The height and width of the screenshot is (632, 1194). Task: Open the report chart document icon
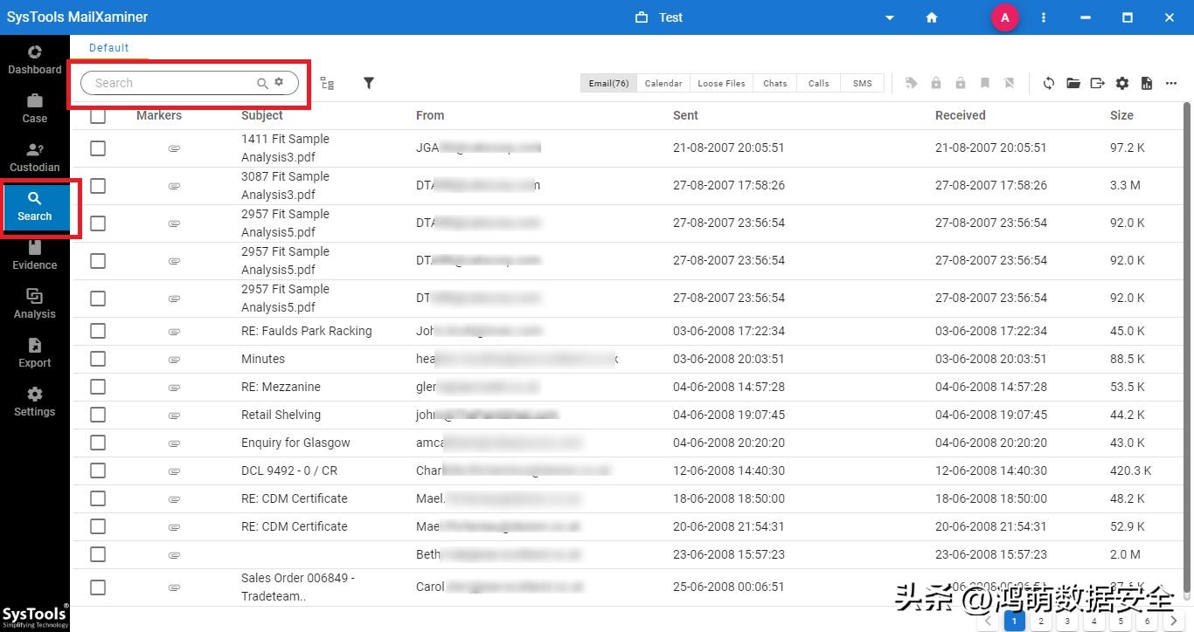pos(1147,83)
